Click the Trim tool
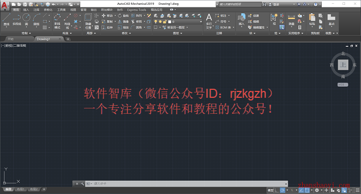 click(x=136, y=21)
